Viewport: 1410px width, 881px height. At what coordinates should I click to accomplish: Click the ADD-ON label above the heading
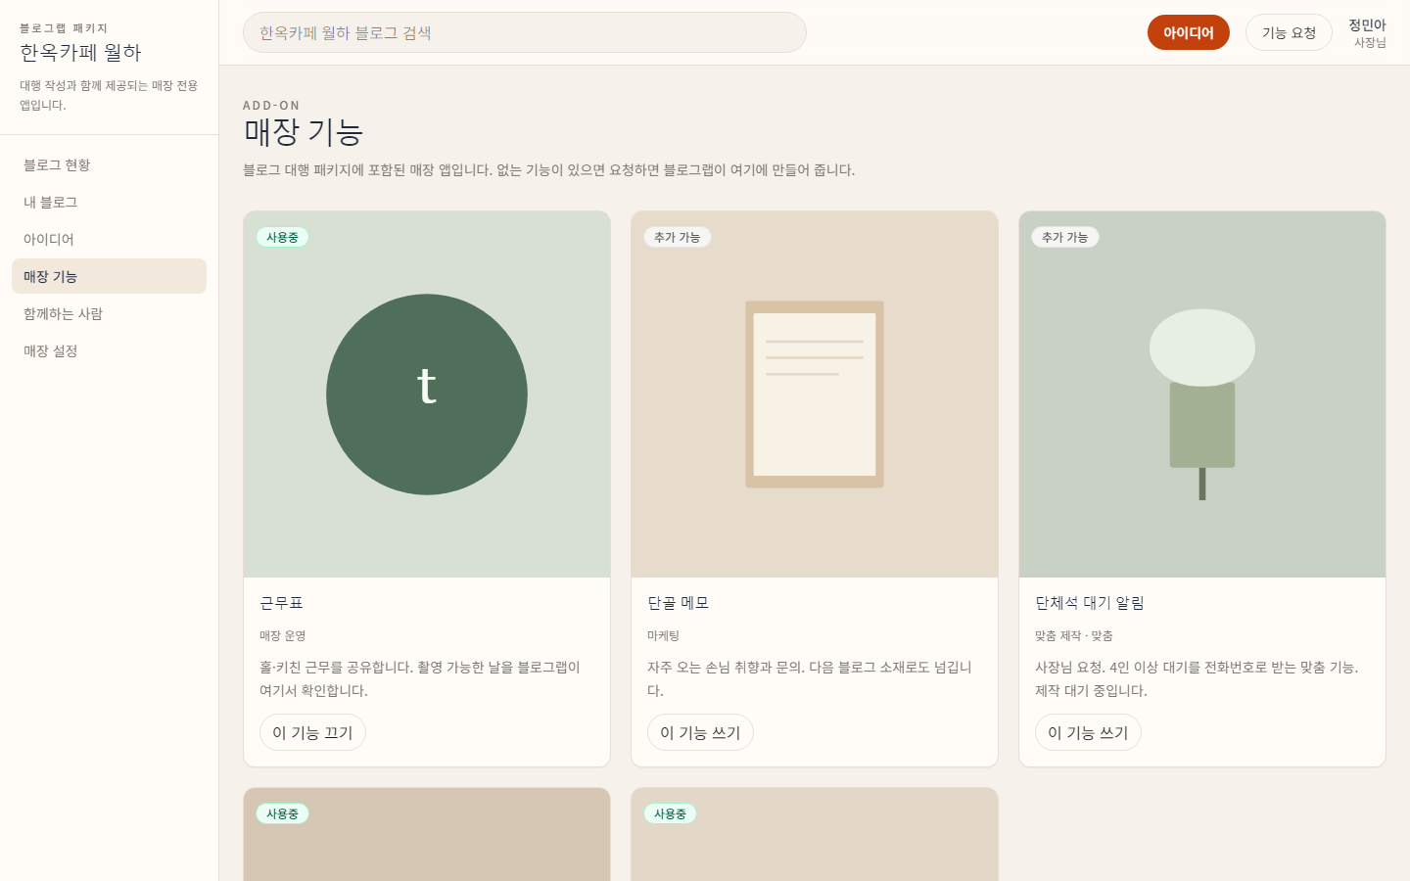pos(271,105)
